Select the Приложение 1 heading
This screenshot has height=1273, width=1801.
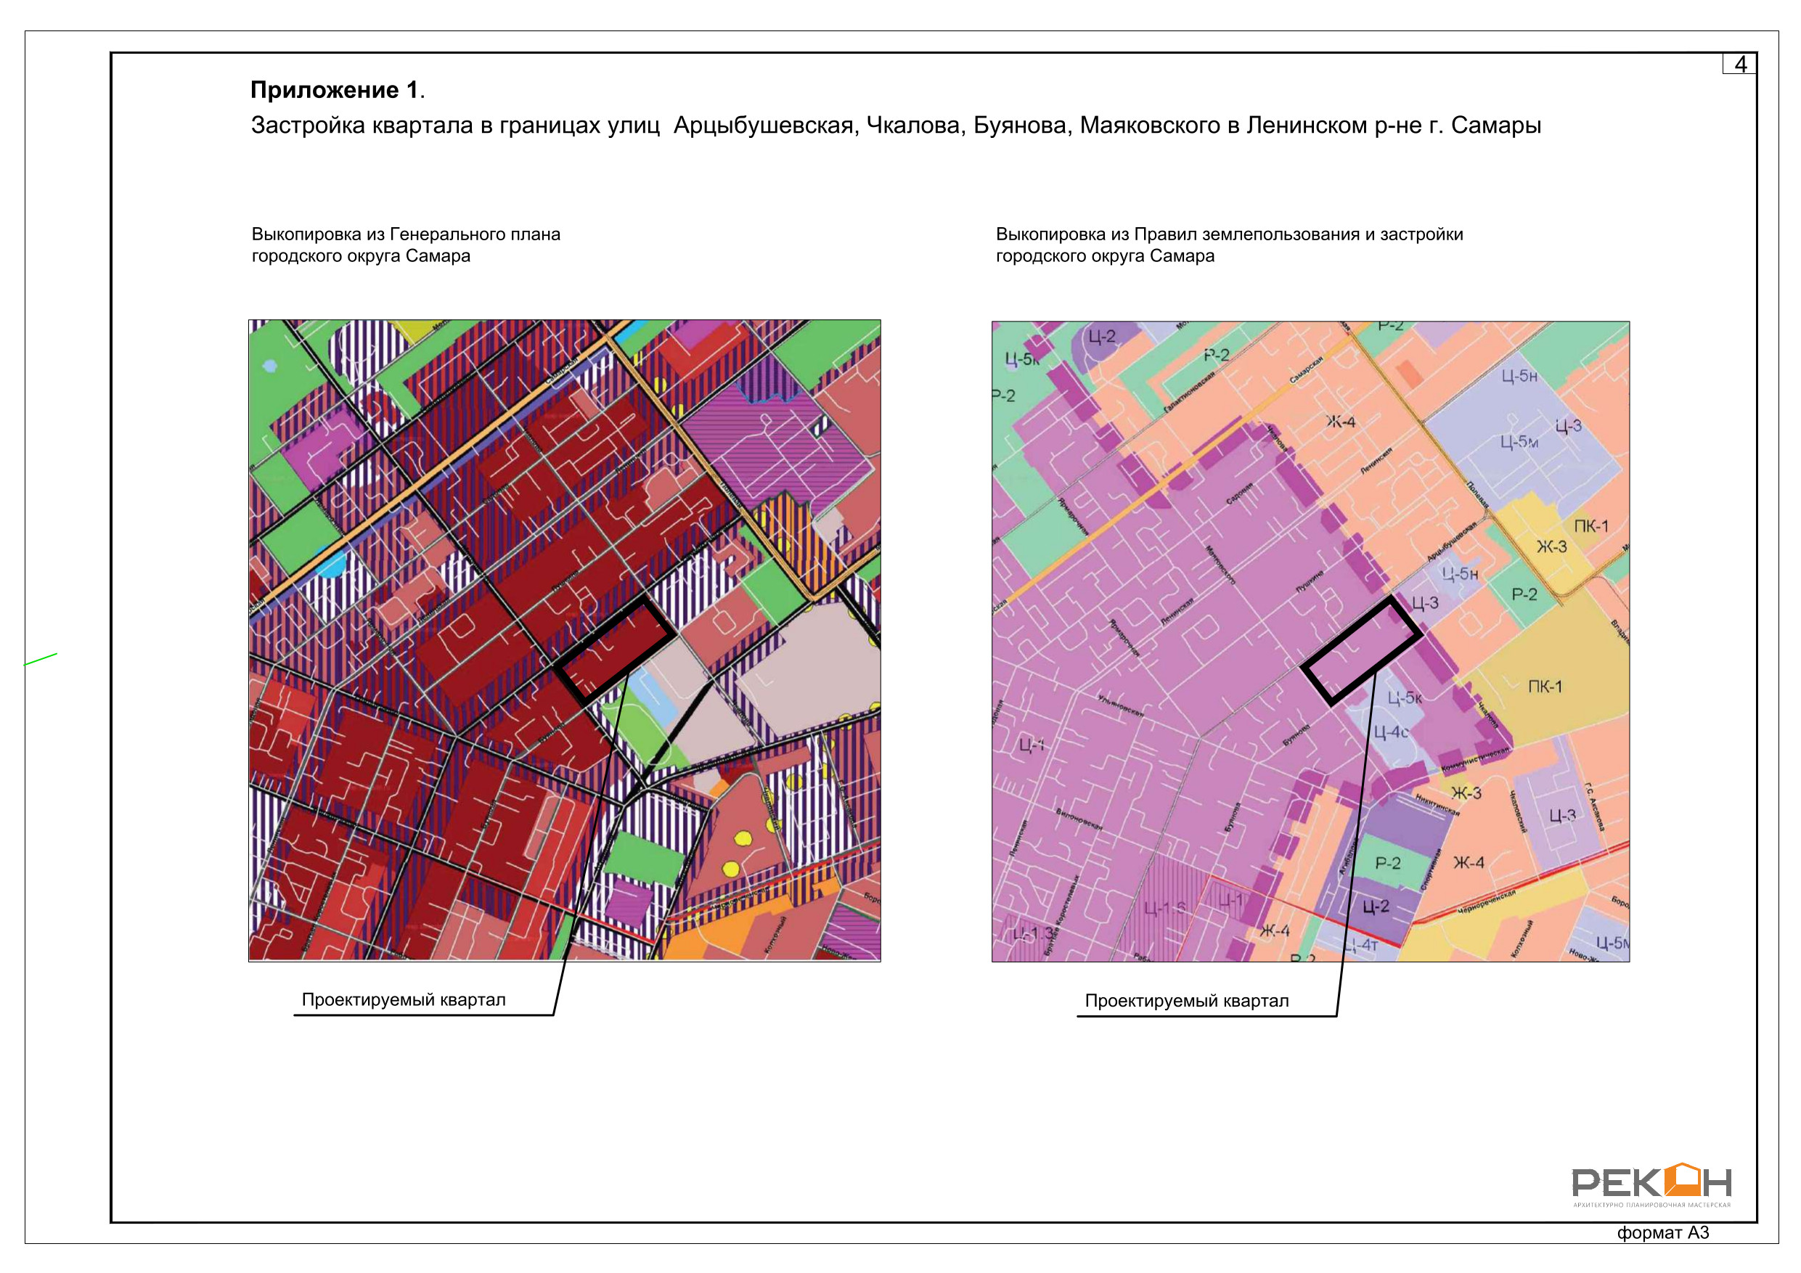337,90
